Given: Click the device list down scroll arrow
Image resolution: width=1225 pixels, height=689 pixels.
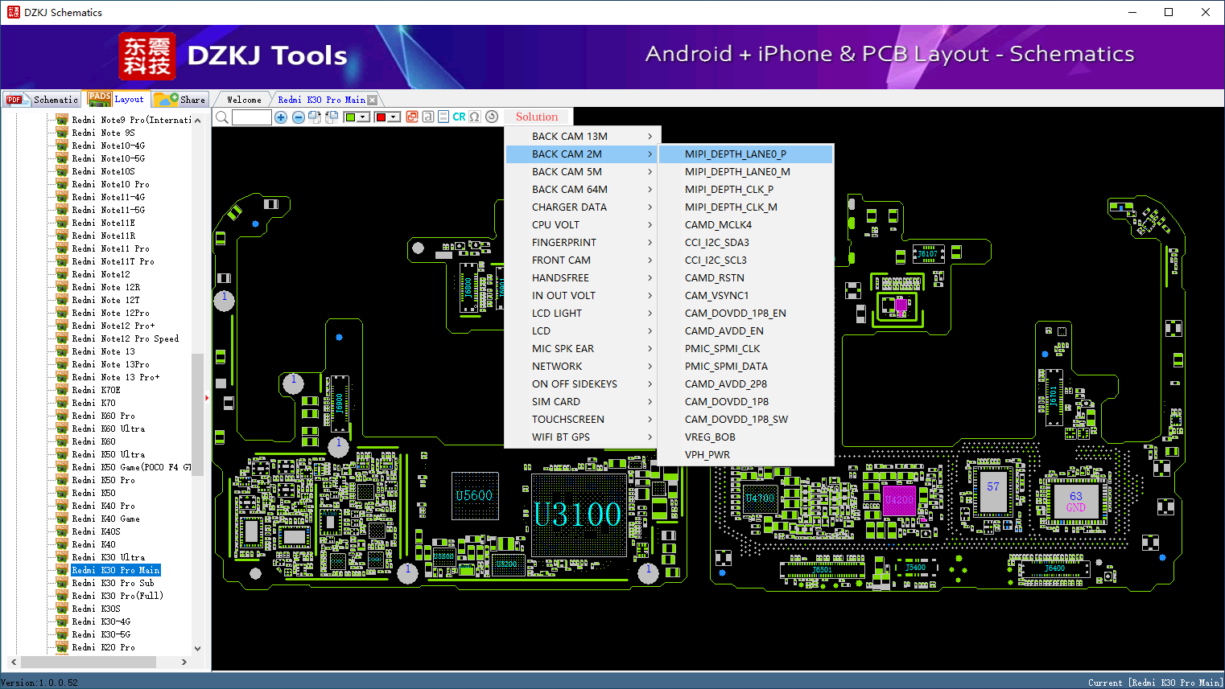Looking at the screenshot, I should tap(198, 648).
